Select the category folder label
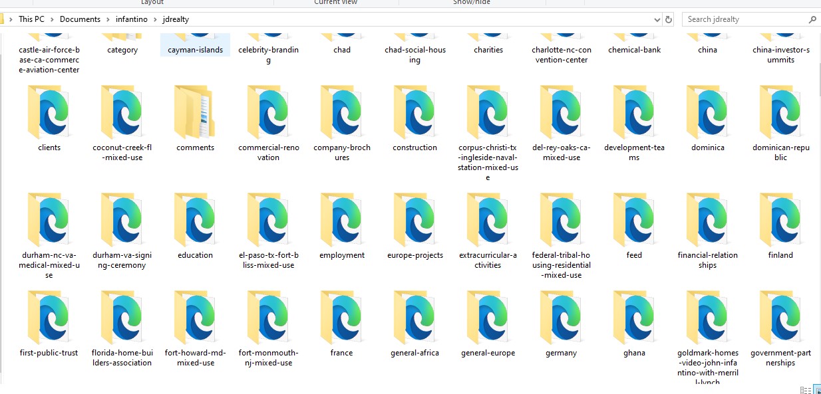Screen dimensions: 821x394 coord(122,50)
